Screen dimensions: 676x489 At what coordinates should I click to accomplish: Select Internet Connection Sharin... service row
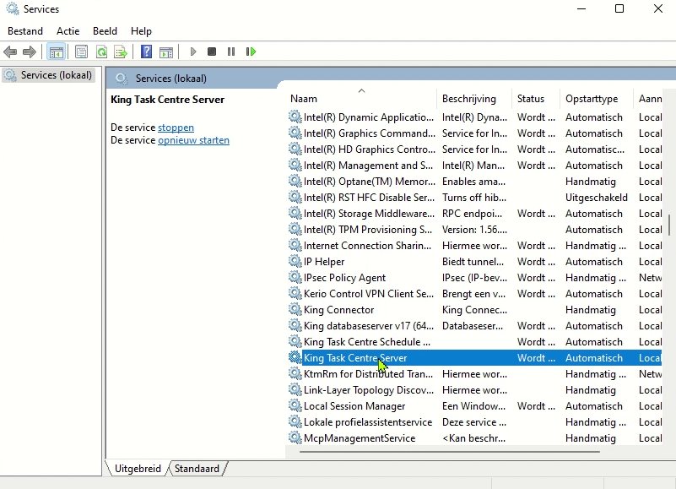coord(474,245)
